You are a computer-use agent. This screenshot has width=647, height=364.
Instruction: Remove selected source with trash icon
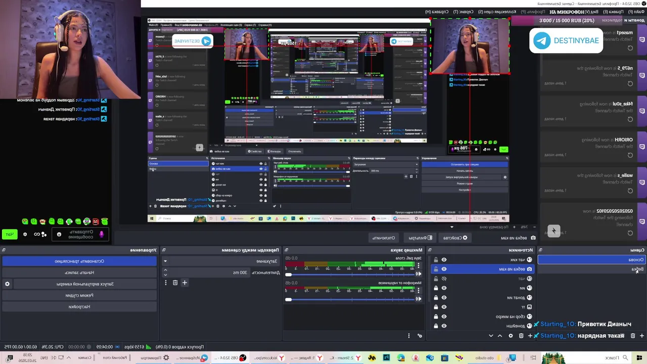pyautogui.click(x=521, y=336)
